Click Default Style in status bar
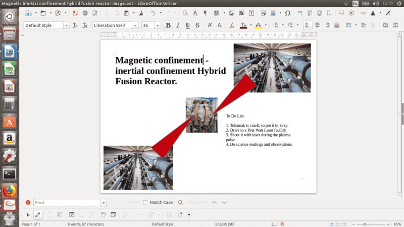This screenshot has width=404, height=227. pyautogui.click(x=162, y=224)
